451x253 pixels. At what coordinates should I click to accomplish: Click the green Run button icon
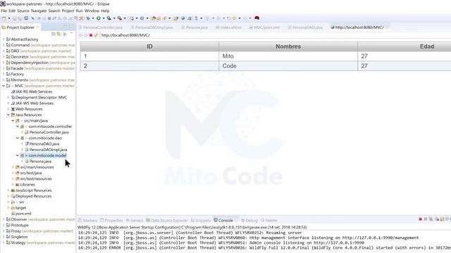click(x=99, y=18)
